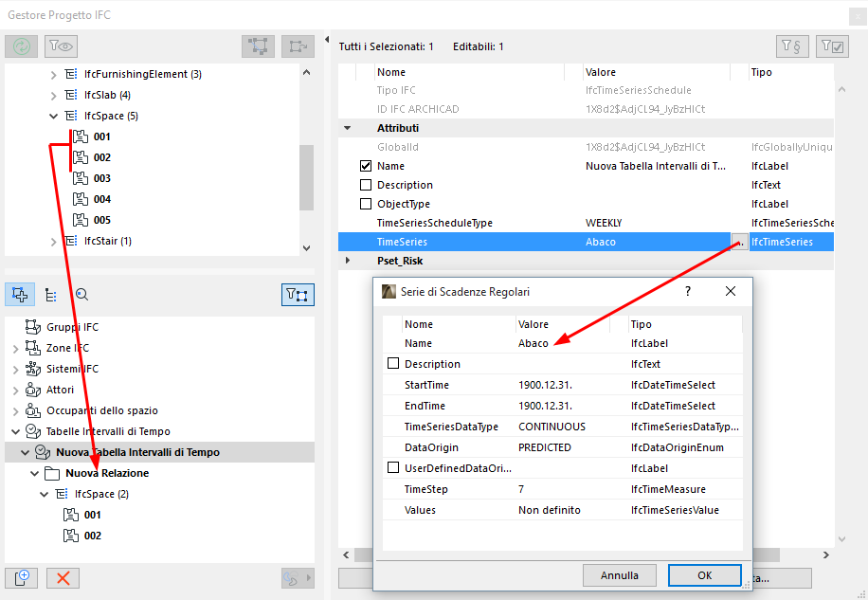Image resolution: width=868 pixels, height=600 pixels.
Task: Click the EndTime value 1900.12.31.
Action: click(x=545, y=406)
